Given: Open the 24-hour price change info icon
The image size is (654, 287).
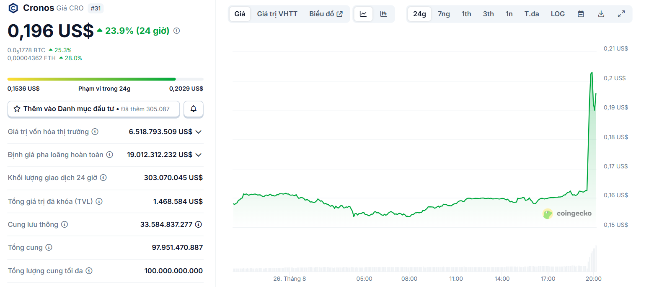Looking at the screenshot, I should [176, 31].
